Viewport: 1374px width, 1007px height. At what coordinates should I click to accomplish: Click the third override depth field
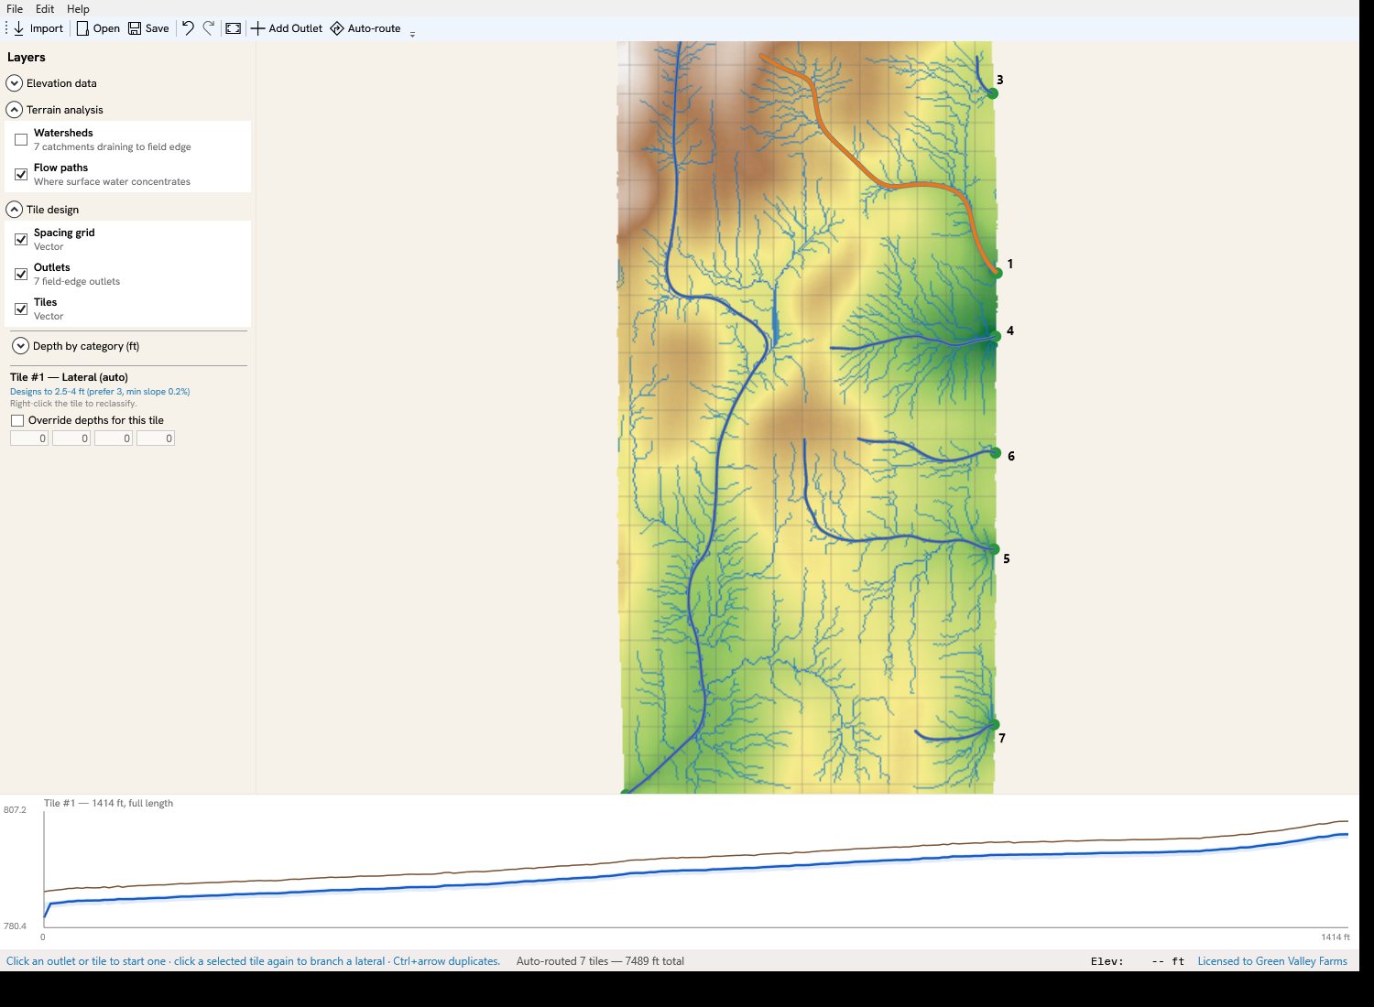click(x=114, y=439)
